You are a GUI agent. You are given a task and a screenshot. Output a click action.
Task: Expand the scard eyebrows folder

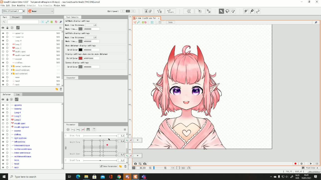[11, 70]
